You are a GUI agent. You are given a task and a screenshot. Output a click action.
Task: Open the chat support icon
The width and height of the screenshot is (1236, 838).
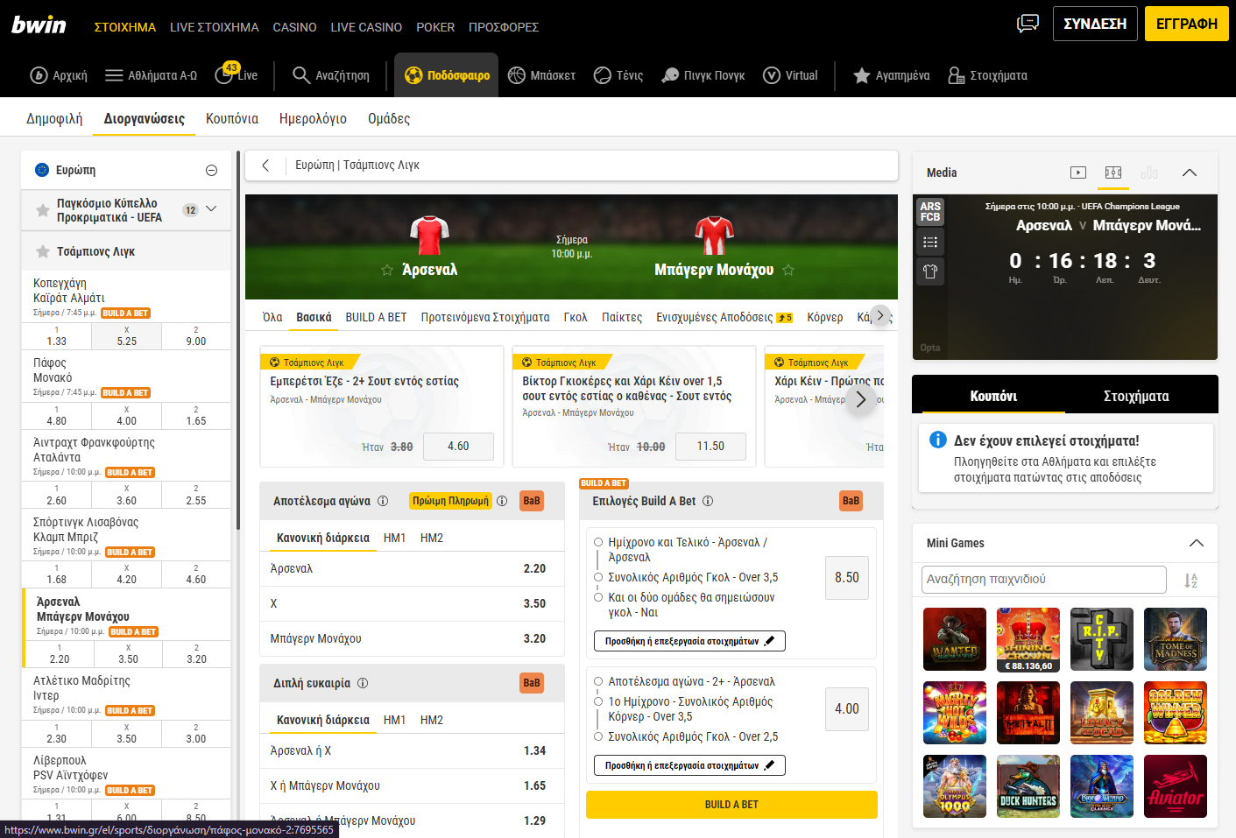(x=1028, y=24)
